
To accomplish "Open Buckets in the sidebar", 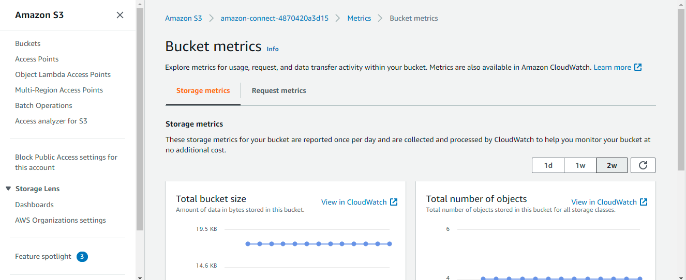I will (x=27, y=43).
